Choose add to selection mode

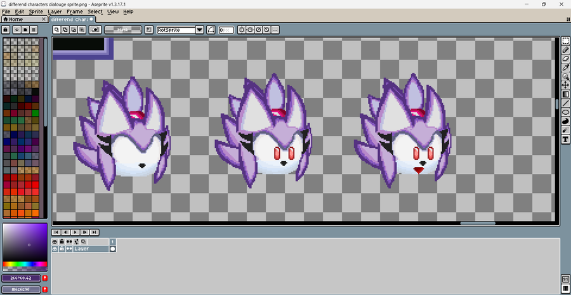coord(65,30)
